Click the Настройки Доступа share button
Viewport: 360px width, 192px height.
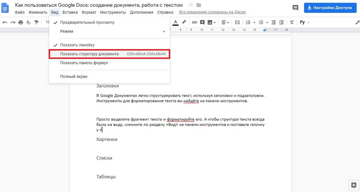(330, 8)
